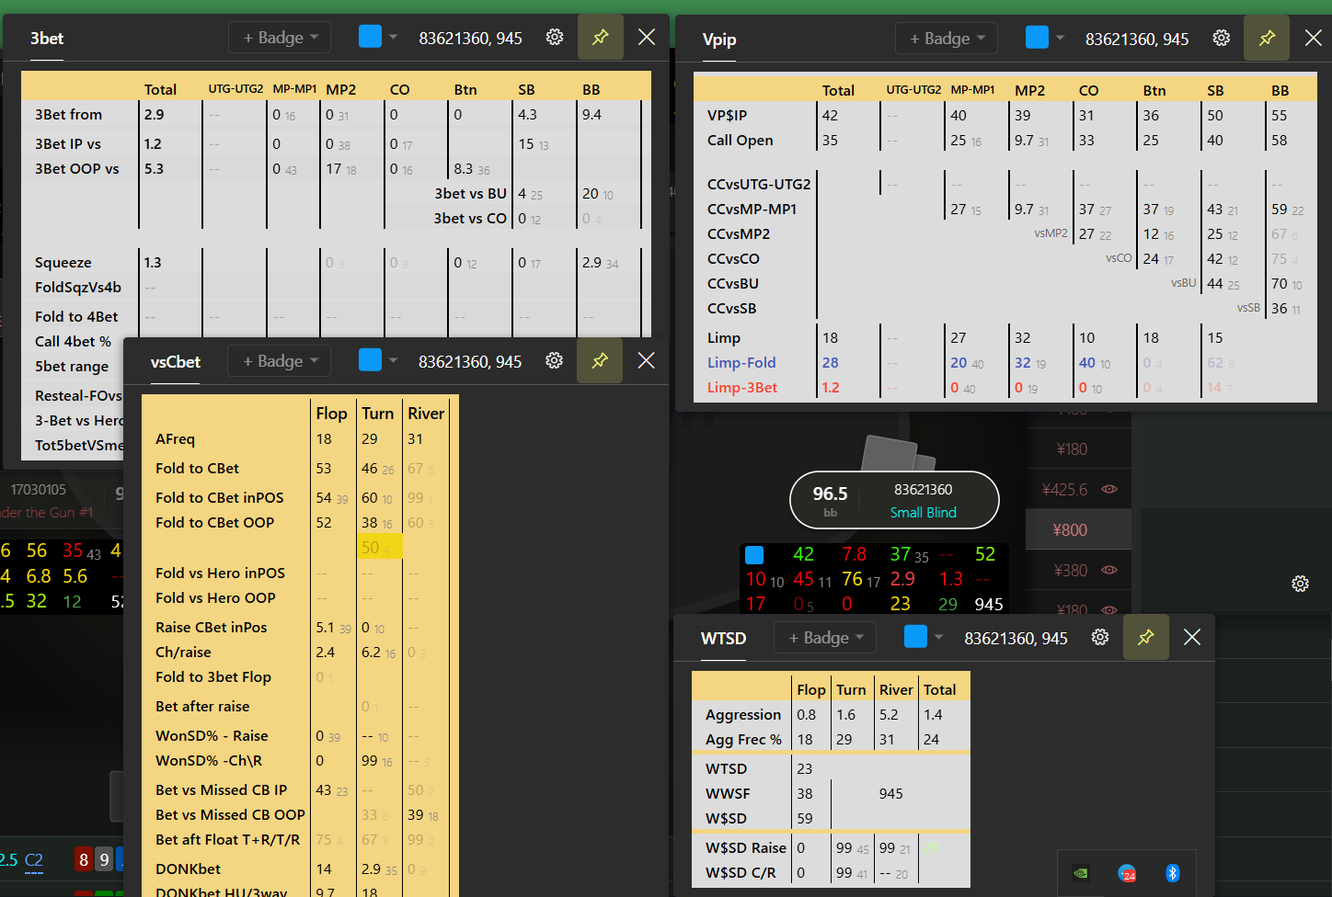Click tray icon with 24 badge
The height and width of the screenshot is (897, 1332).
pos(1127,873)
